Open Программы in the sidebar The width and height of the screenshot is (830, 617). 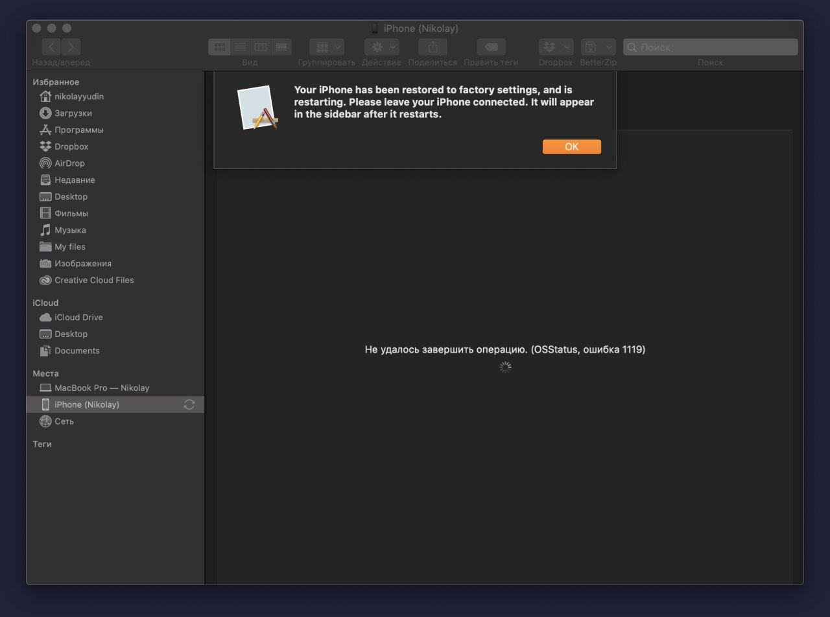click(115, 130)
